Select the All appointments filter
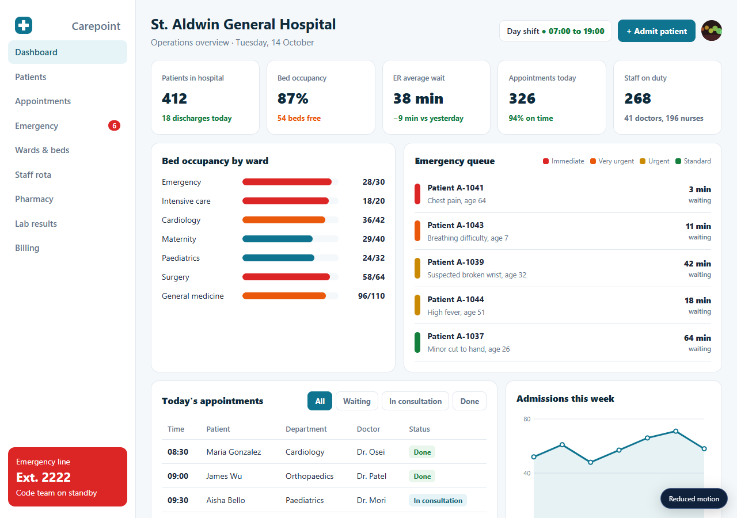 (x=320, y=401)
